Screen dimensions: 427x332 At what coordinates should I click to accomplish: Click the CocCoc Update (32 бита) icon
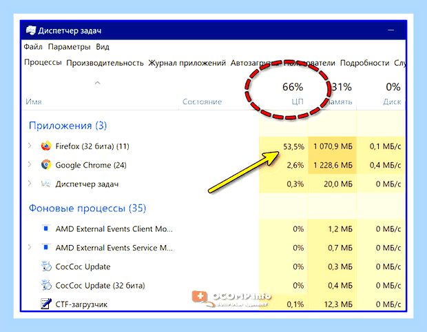point(46,285)
